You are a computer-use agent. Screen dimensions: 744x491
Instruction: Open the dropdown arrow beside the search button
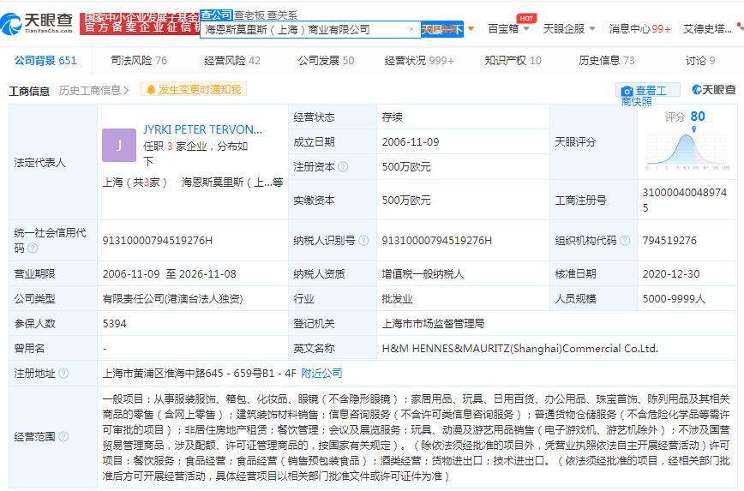(471, 29)
